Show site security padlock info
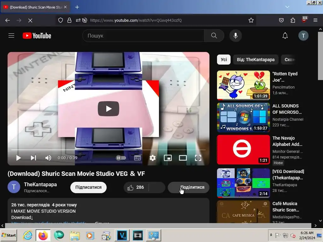The height and width of the screenshot is (242, 323). (x=69, y=20)
